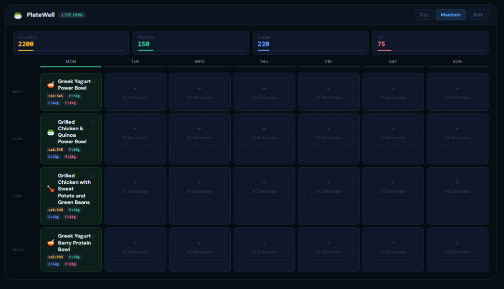Open the Greek Yogurt Power Bowl title
The image size is (504, 289).
coord(74,85)
